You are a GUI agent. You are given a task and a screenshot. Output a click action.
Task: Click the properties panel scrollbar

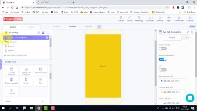tap(196, 54)
